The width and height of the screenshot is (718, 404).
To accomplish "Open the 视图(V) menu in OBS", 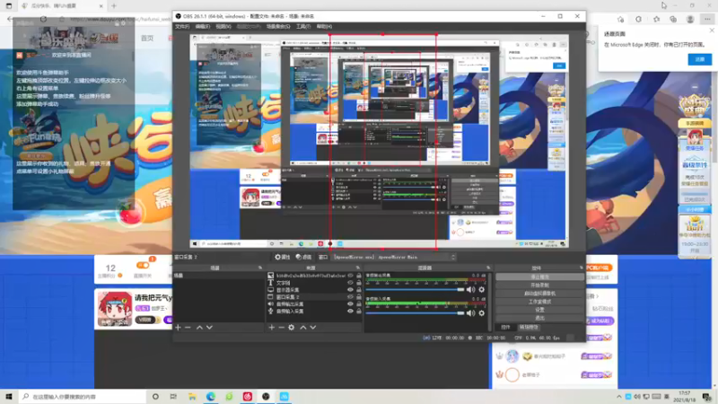I will click(x=223, y=27).
